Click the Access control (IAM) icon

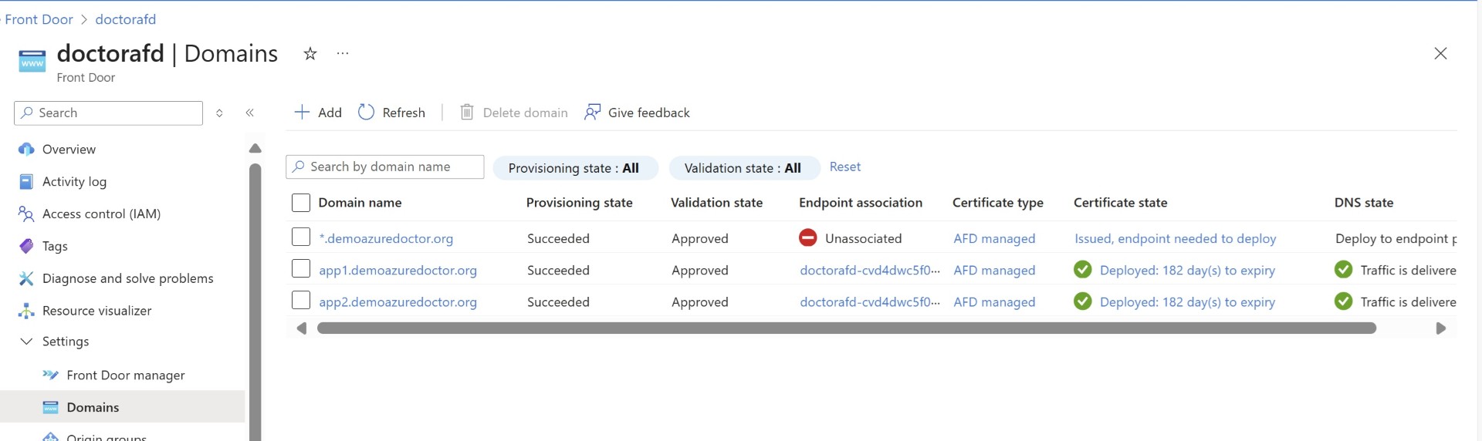[x=26, y=214]
